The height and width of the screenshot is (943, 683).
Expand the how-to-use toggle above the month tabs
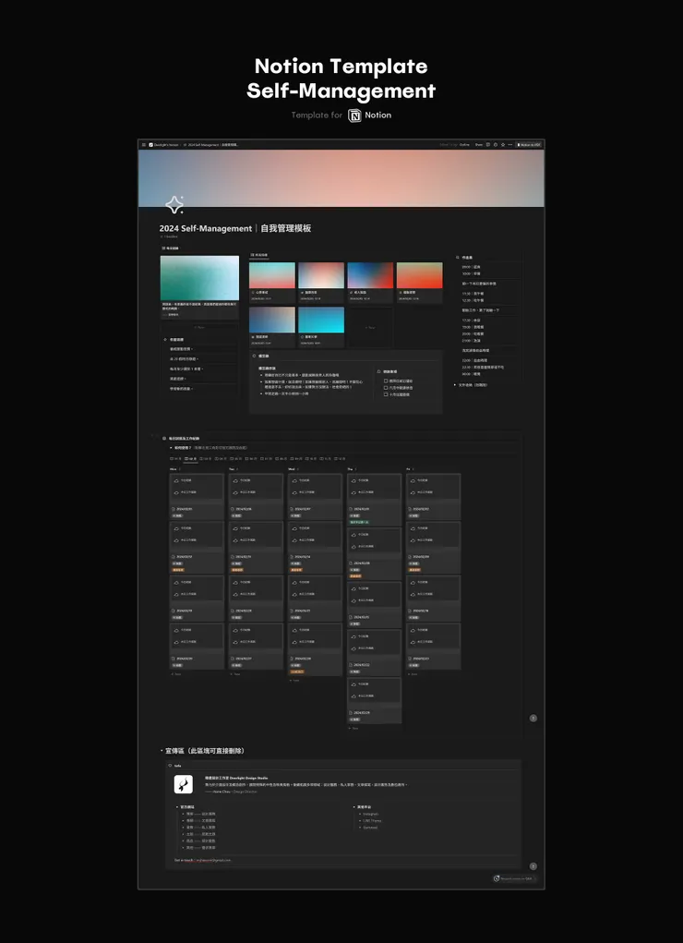172,448
